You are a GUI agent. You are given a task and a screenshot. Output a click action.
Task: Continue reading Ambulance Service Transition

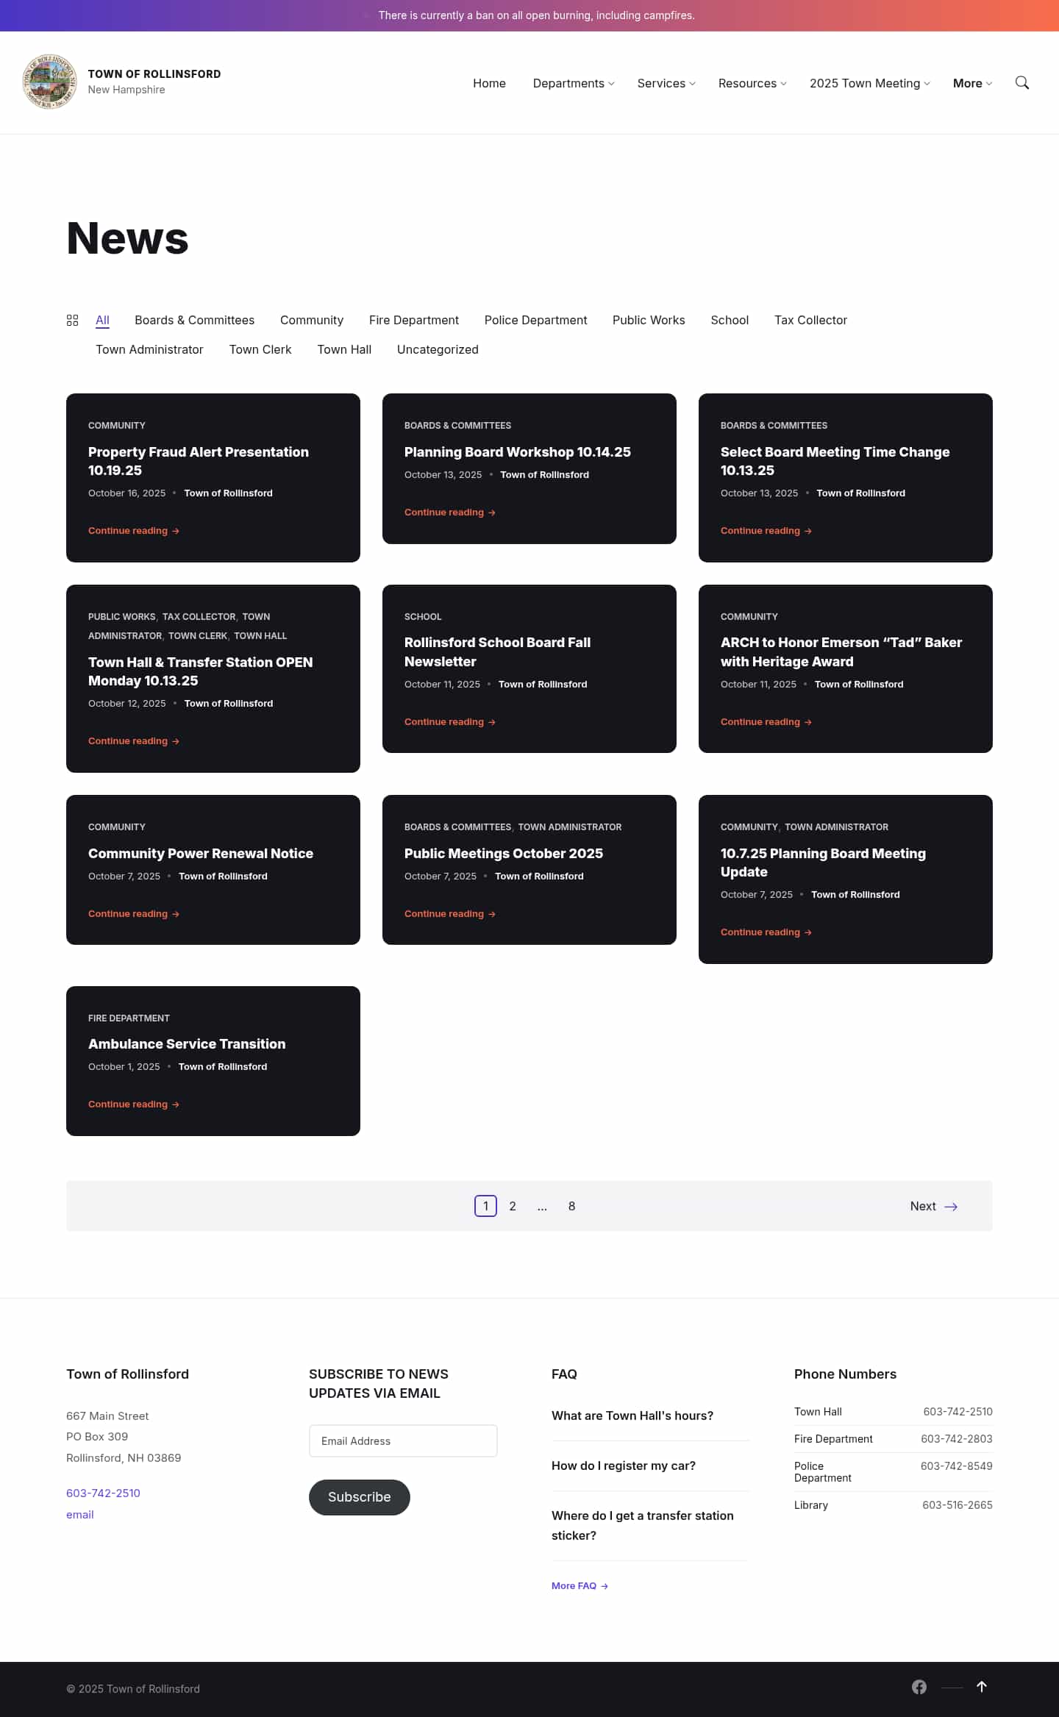[134, 1104]
